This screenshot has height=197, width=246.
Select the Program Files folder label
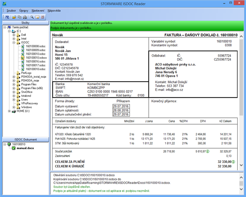click(x=29, y=84)
